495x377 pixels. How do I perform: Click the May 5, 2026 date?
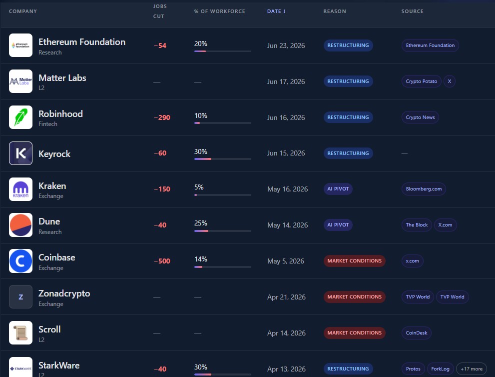click(x=285, y=261)
